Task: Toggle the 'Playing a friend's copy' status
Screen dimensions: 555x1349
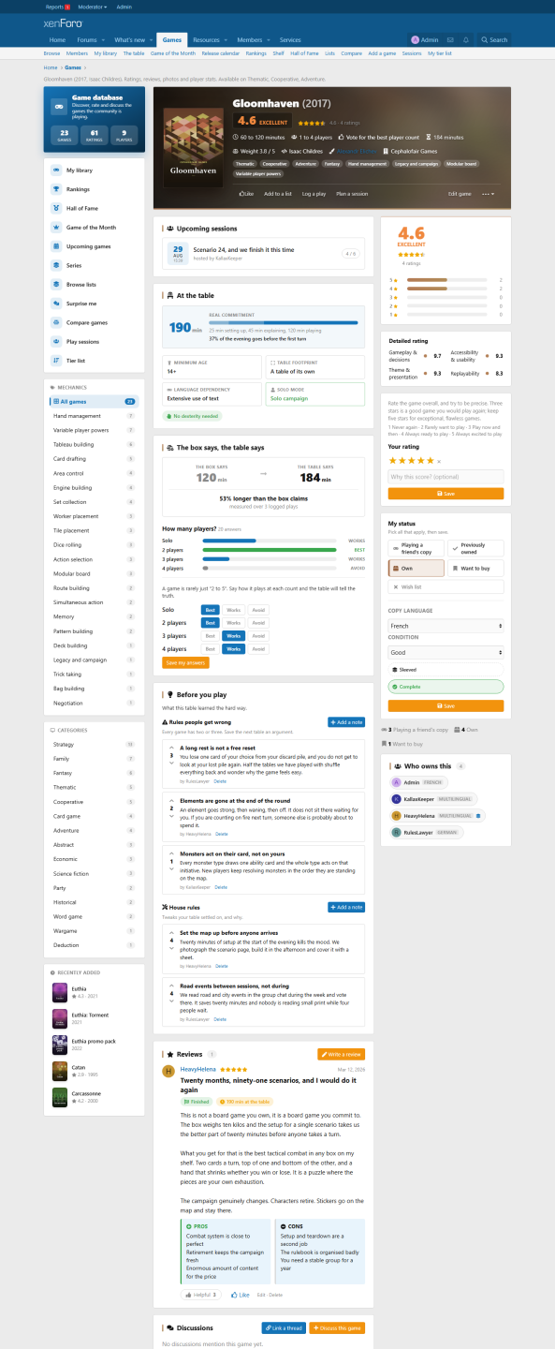Action: point(416,548)
